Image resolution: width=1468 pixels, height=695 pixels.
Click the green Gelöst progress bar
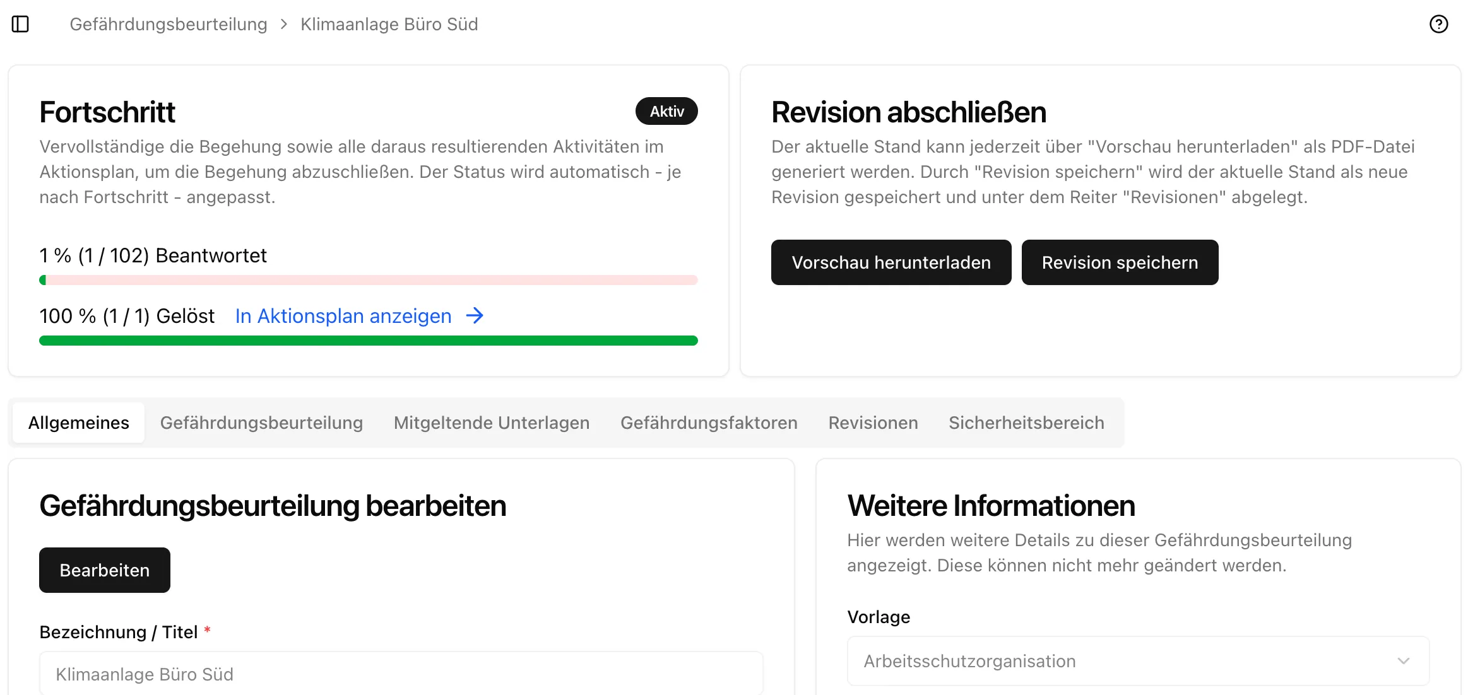click(x=368, y=340)
